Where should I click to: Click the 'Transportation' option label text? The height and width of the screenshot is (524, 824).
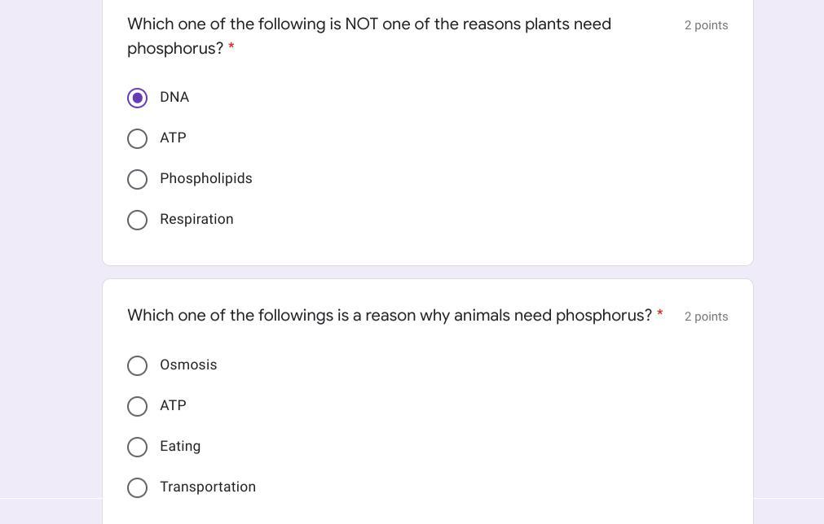tap(208, 487)
